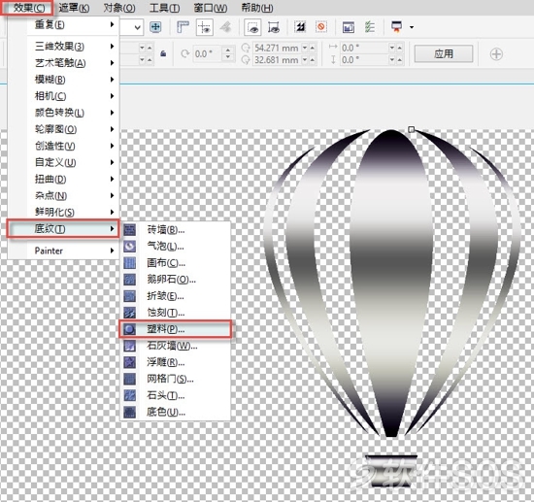Screen dimensions: 534x502
Task: Click the crosshair positioning toolbar icon
Action: (205, 27)
